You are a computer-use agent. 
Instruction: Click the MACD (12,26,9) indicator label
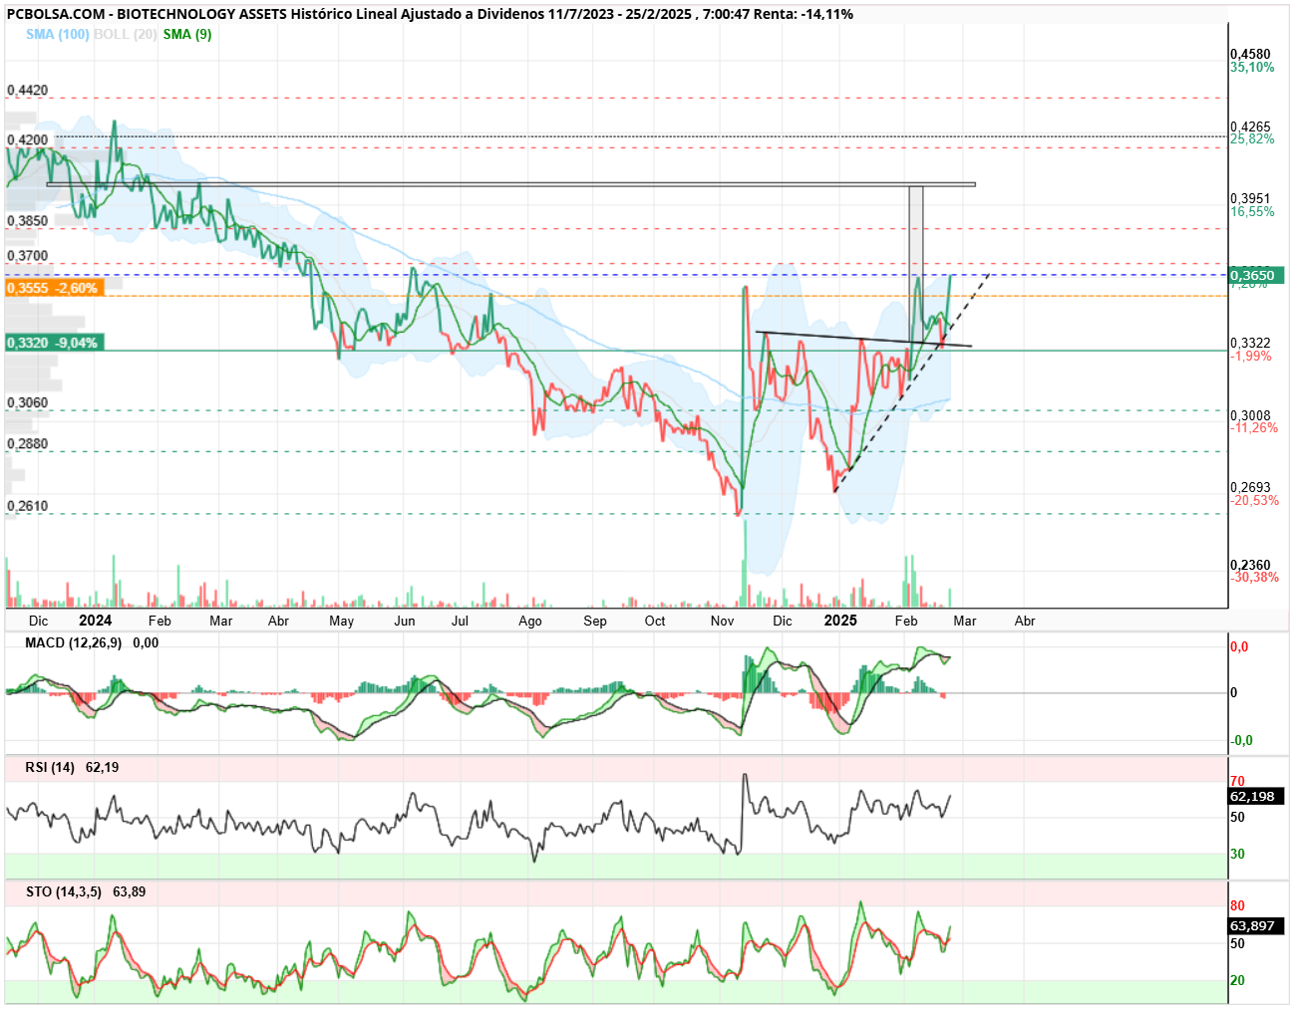(73, 642)
